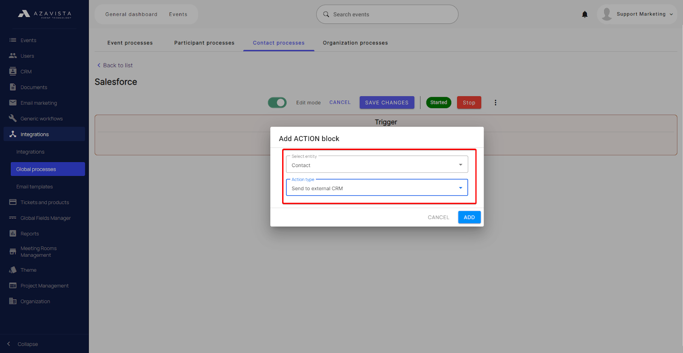The height and width of the screenshot is (353, 683).
Task: Click the Events list icon in sidebar
Action: [13, 40]
